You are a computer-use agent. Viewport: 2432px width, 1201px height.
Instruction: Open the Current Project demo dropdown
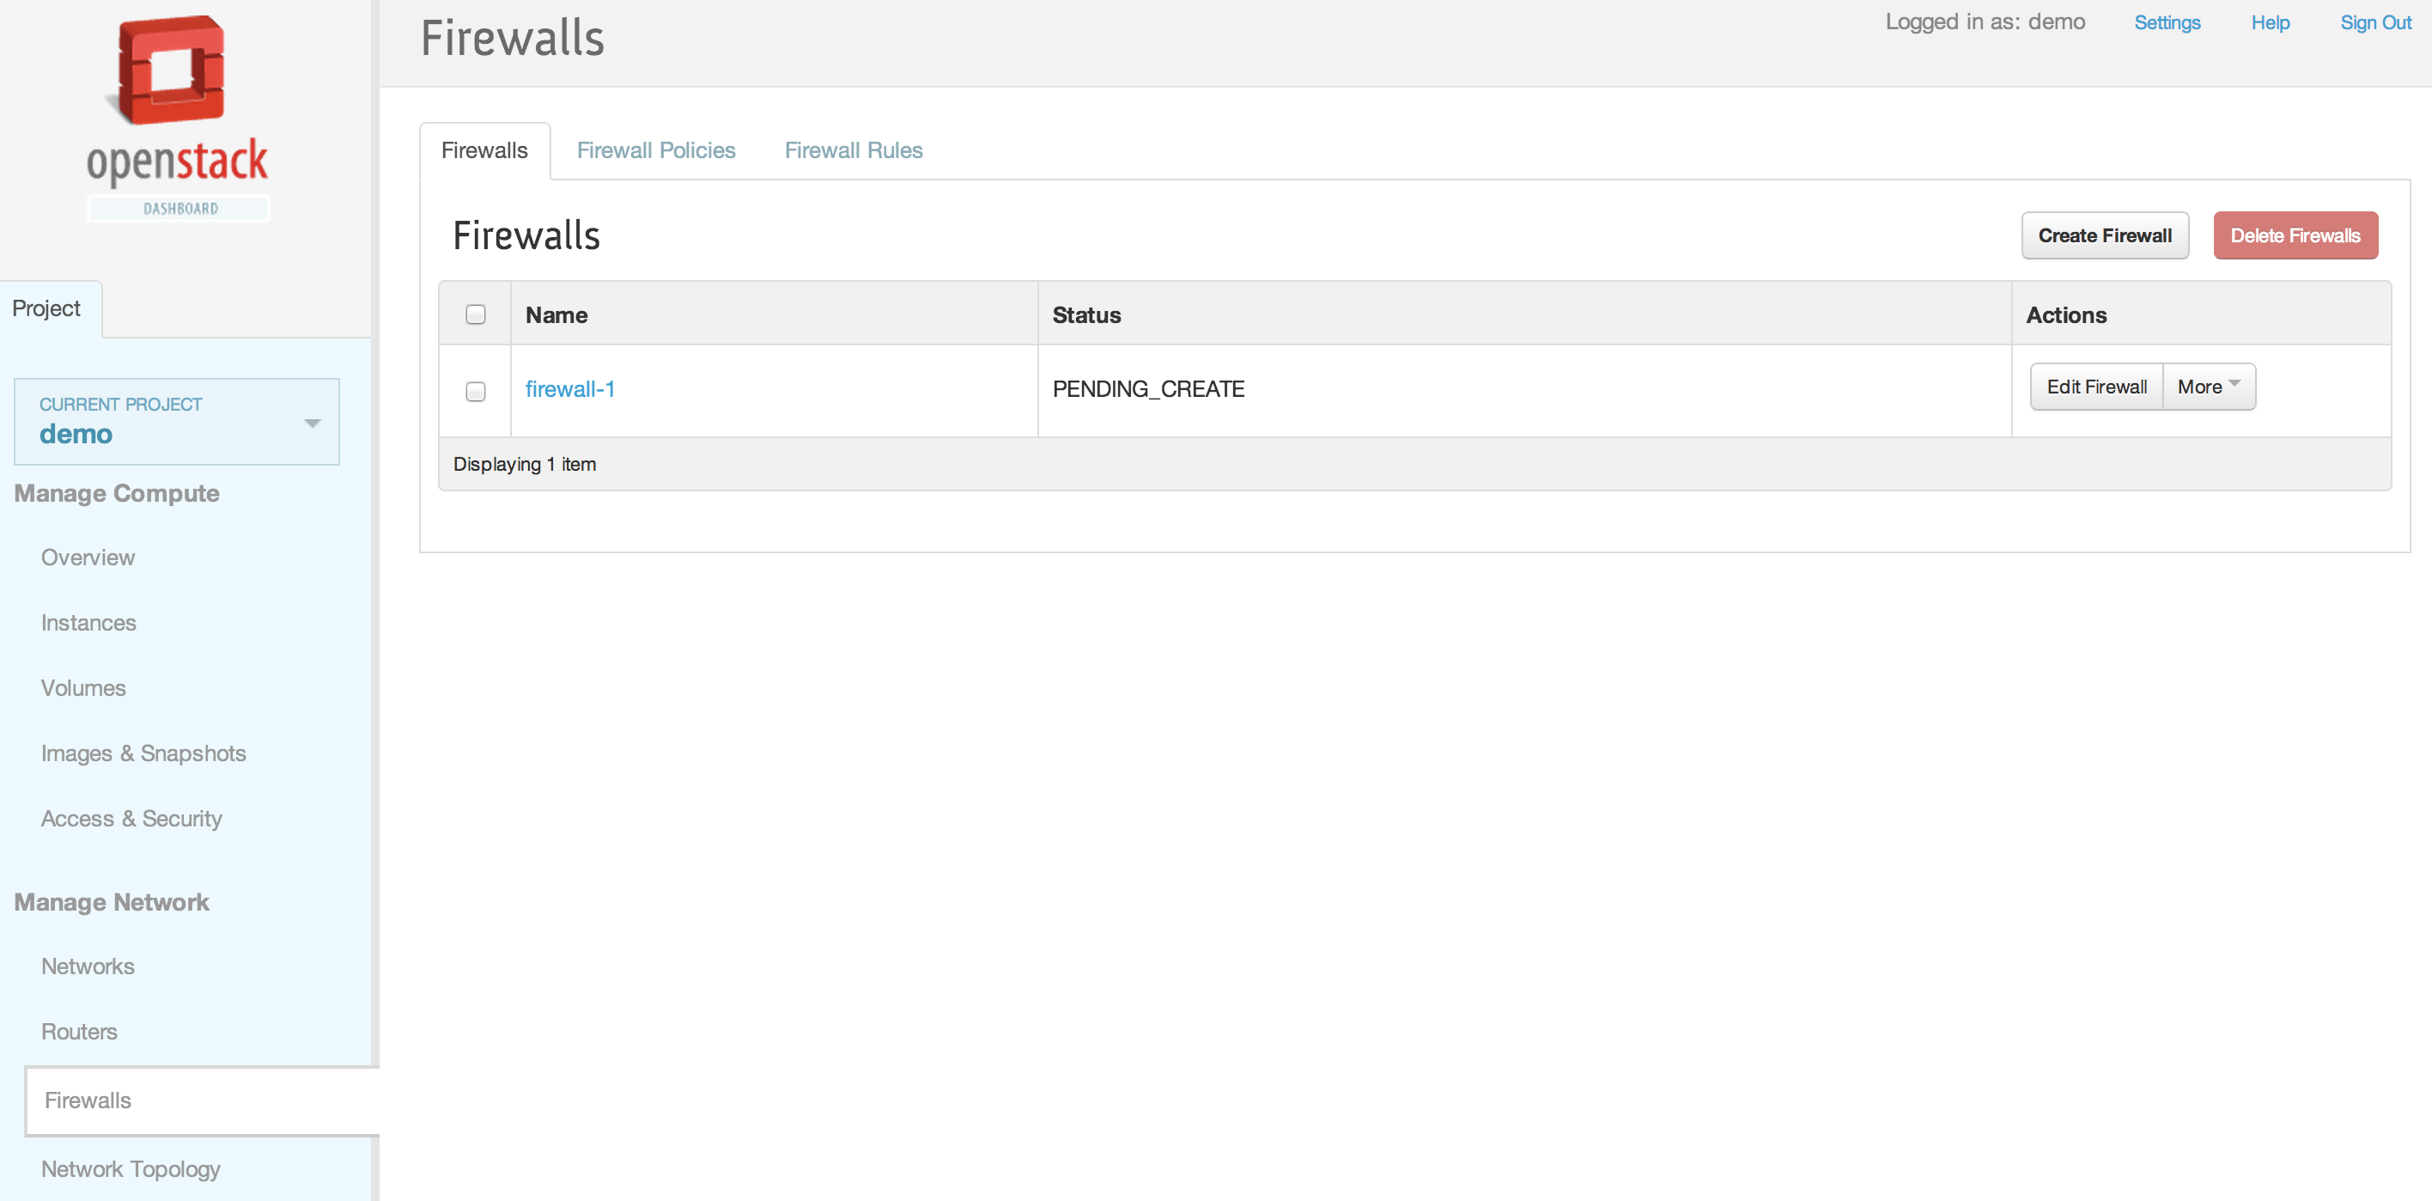pos(177,422)
